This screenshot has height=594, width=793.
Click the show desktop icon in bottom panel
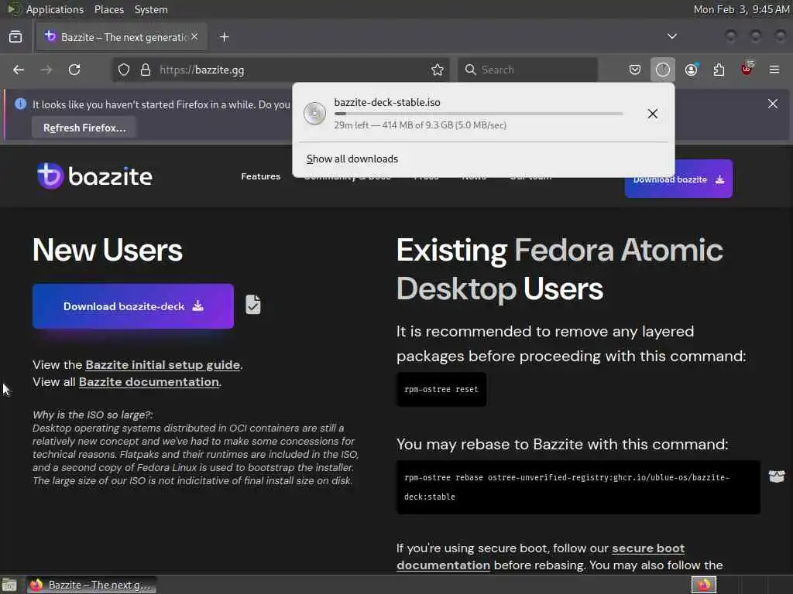tap(9, 585)
